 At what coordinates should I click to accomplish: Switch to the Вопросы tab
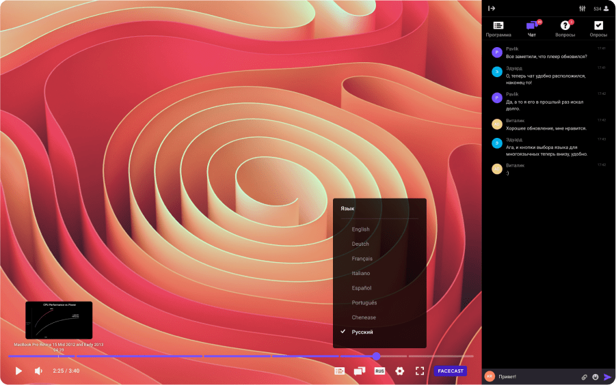[x=565, y=28]
